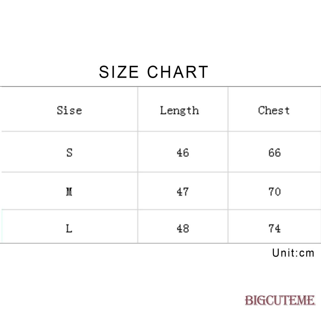Click the cm text after Unit
Screen dimensions: 321x321
pos(307,253)
